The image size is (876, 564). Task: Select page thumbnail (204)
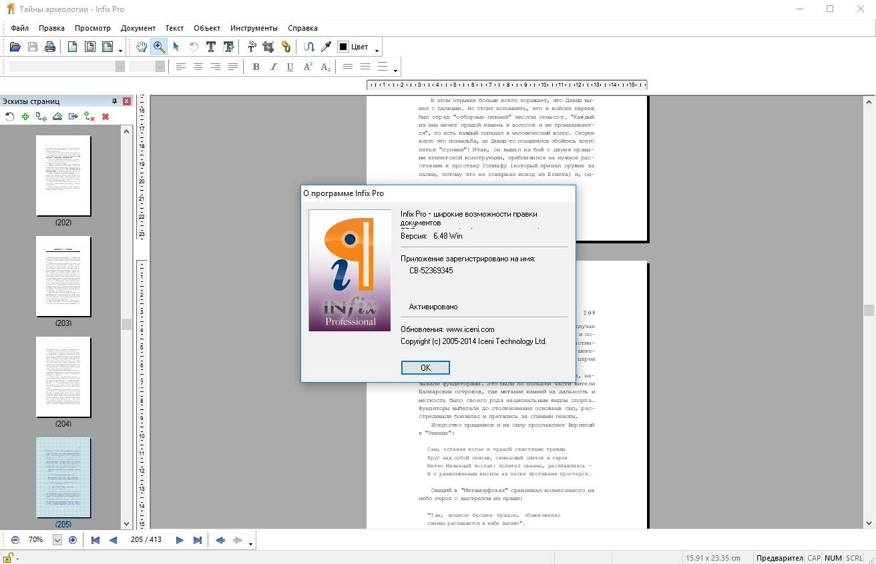coord(63,377)
